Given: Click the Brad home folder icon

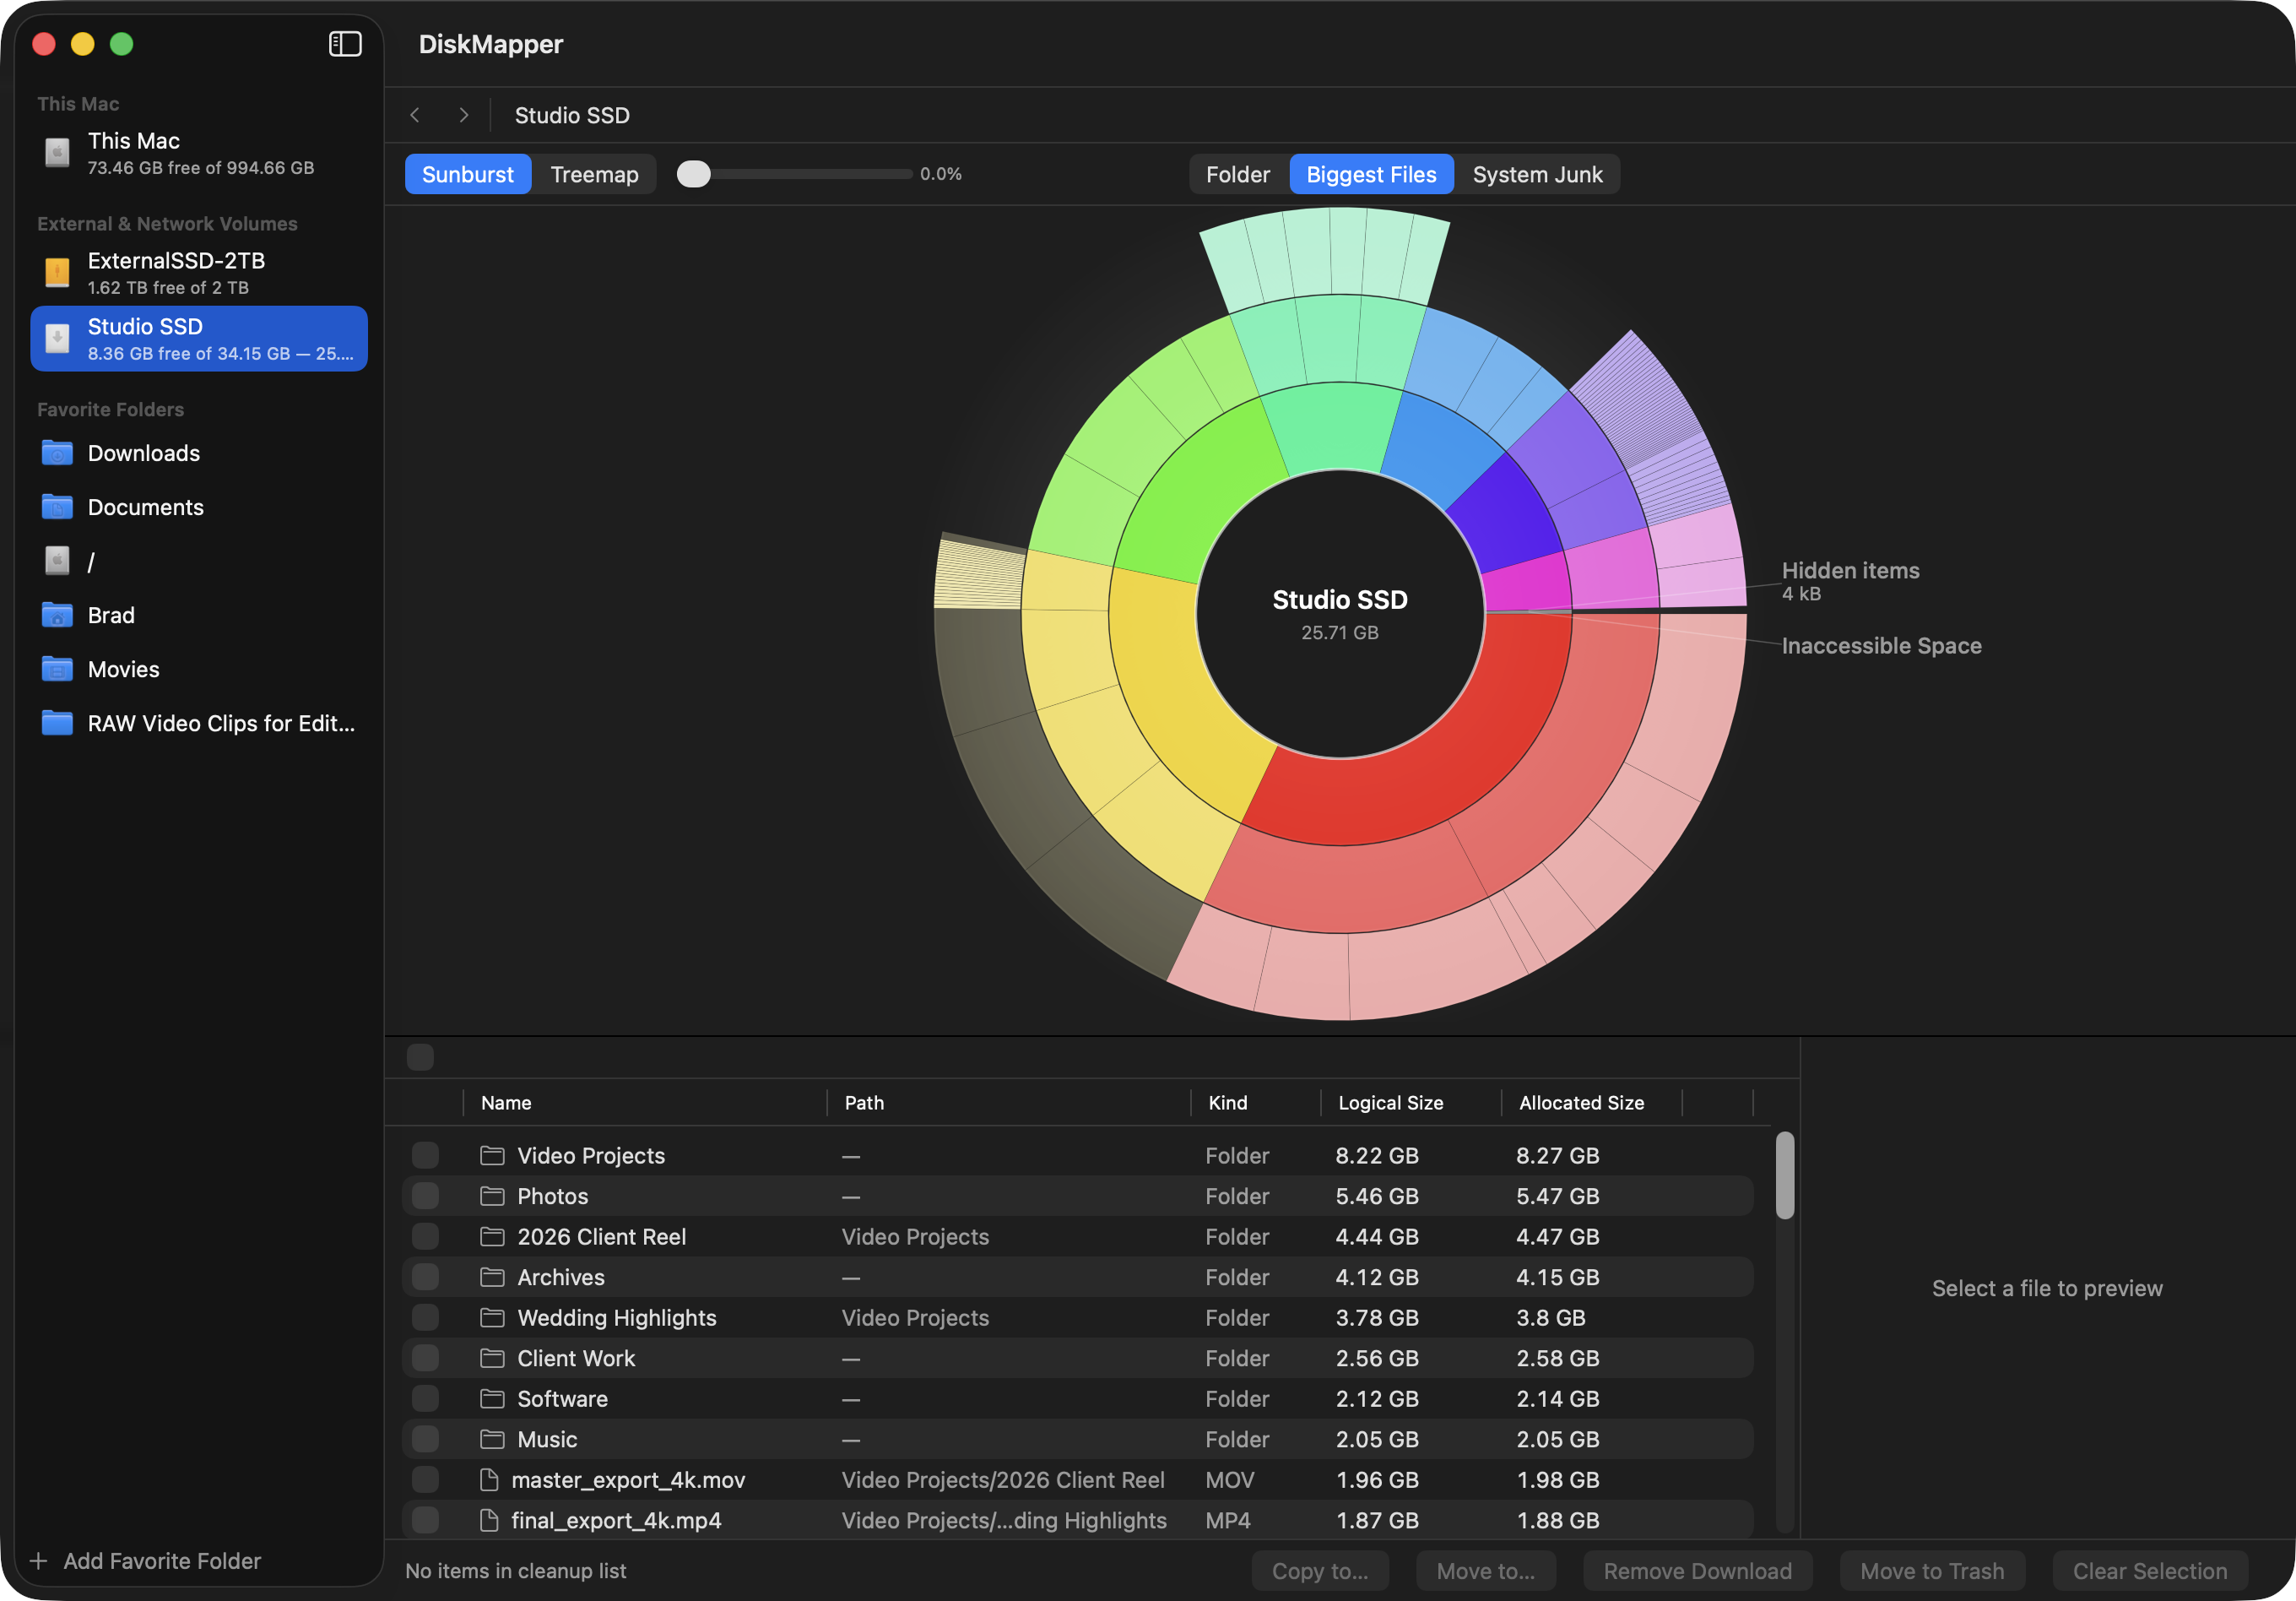Looking at the screenshot, I should 57,616.
